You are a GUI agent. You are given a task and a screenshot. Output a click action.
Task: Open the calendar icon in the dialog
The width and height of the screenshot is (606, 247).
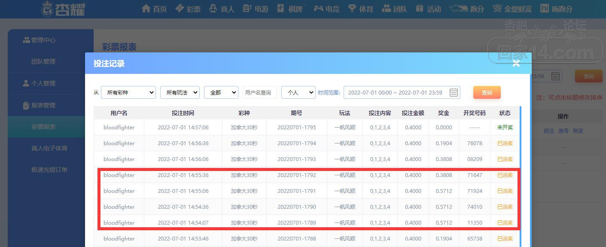point(454,92)
